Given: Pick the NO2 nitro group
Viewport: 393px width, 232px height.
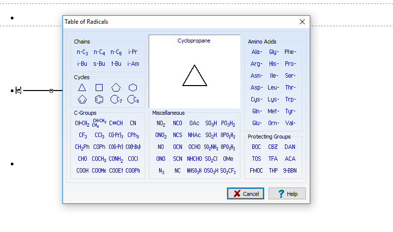Looking at the screenshot, I should click(161, 123).
